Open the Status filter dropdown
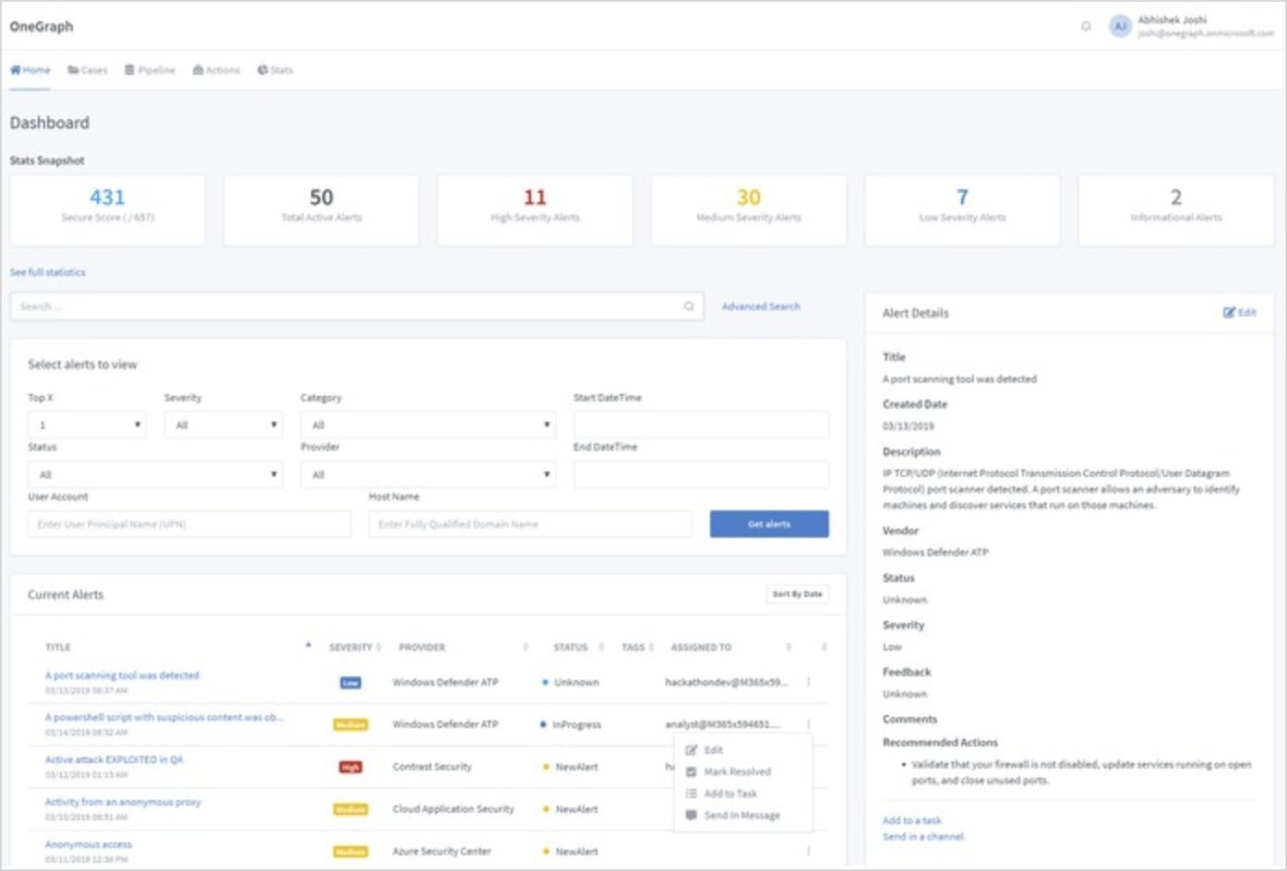This screenshot has width=1287, height=871. point(154,474)
